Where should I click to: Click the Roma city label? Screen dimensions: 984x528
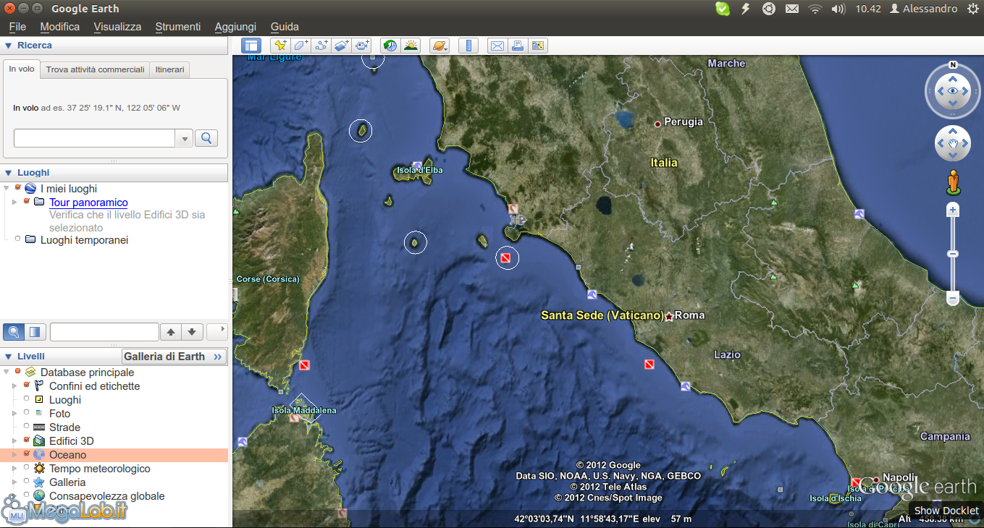click(x=690, y=315)
